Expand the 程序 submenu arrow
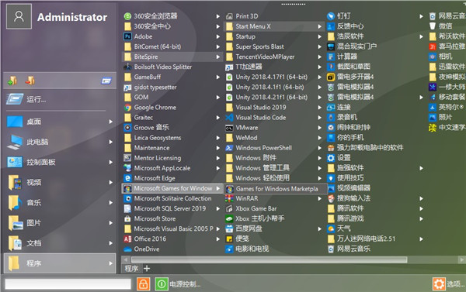466x292 pixels. tap(110, 263)
